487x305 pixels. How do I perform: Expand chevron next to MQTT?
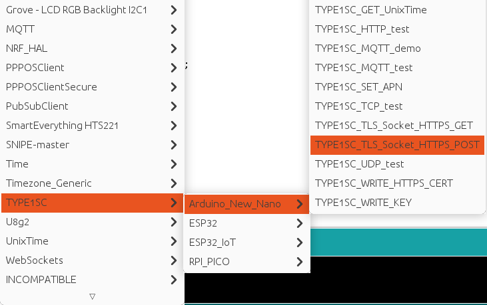tap(174, 29)
